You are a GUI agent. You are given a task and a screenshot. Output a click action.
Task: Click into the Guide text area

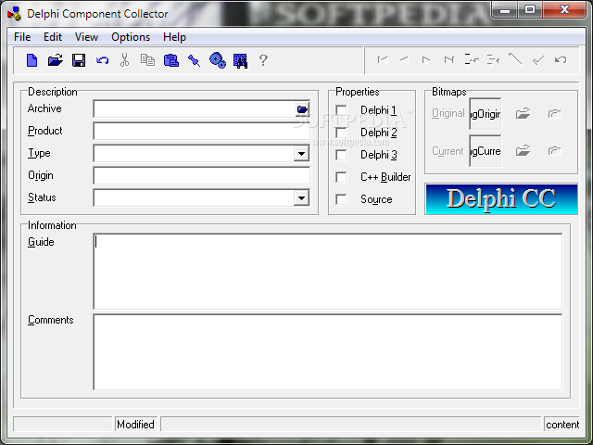327,272
